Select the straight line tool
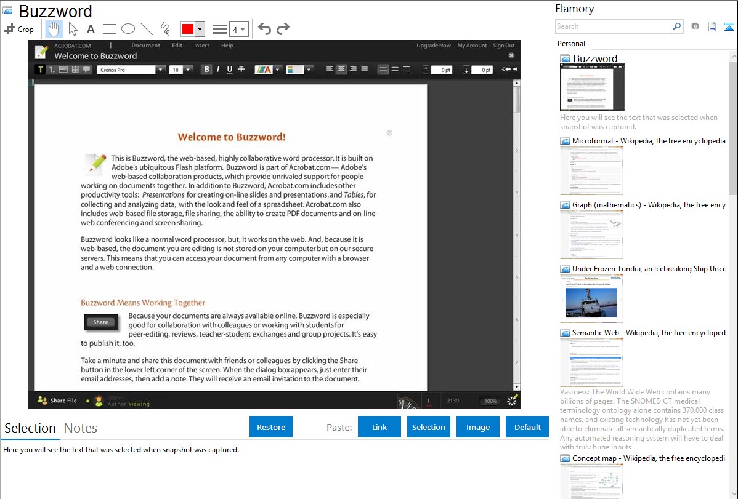The width and height of the screenshot is (738, 499). 147,29
